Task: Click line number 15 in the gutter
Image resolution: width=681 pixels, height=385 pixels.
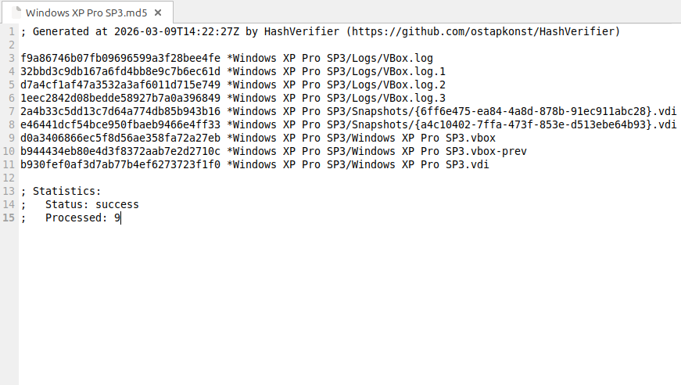Action: coord(9,218)
